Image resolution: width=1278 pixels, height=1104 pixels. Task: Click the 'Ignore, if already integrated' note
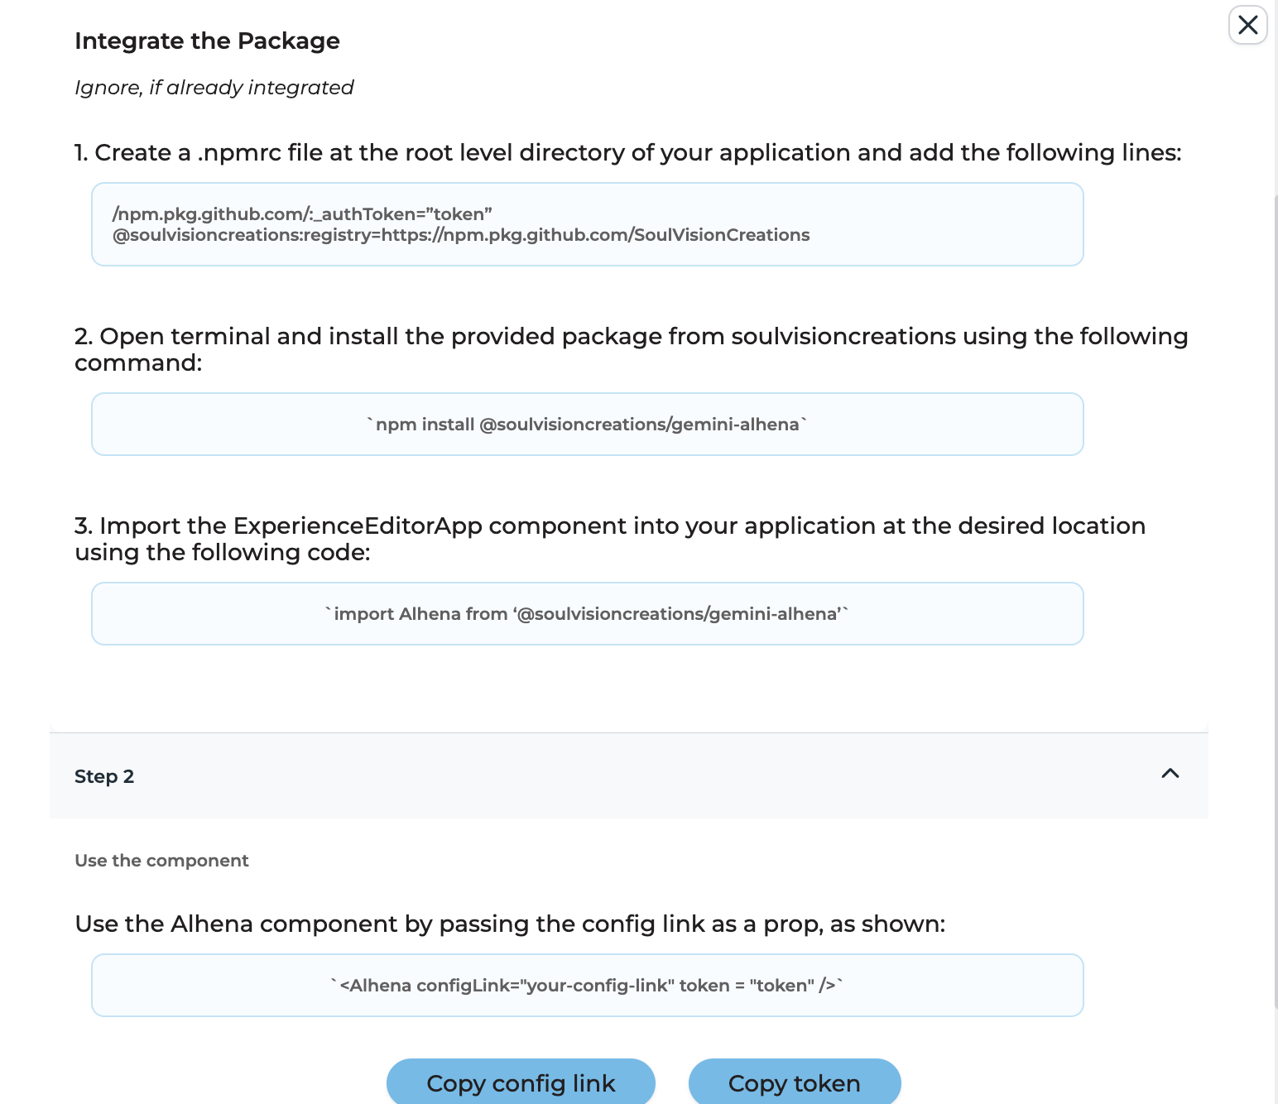(214, 88)
